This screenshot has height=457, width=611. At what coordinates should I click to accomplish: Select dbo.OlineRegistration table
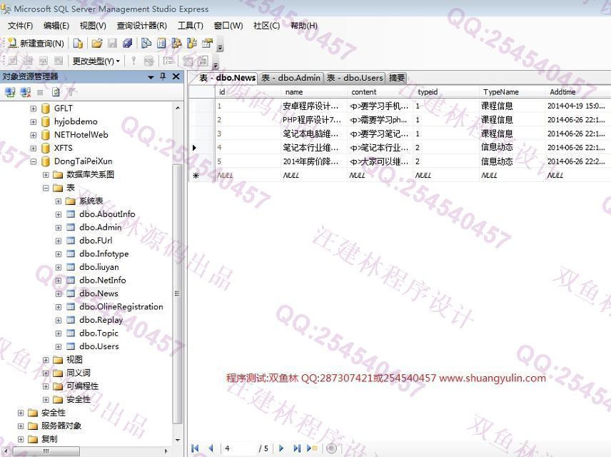click(121, 307)
